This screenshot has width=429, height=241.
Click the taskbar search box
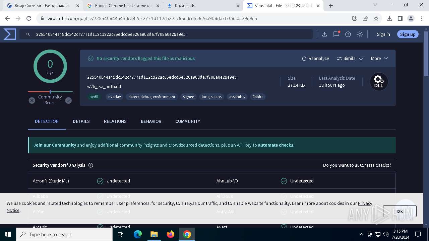click(64, 234)
